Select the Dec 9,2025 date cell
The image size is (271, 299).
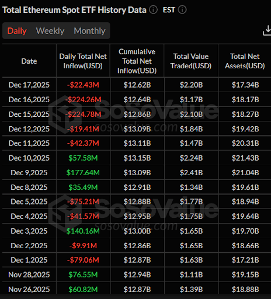coord(29,173)
